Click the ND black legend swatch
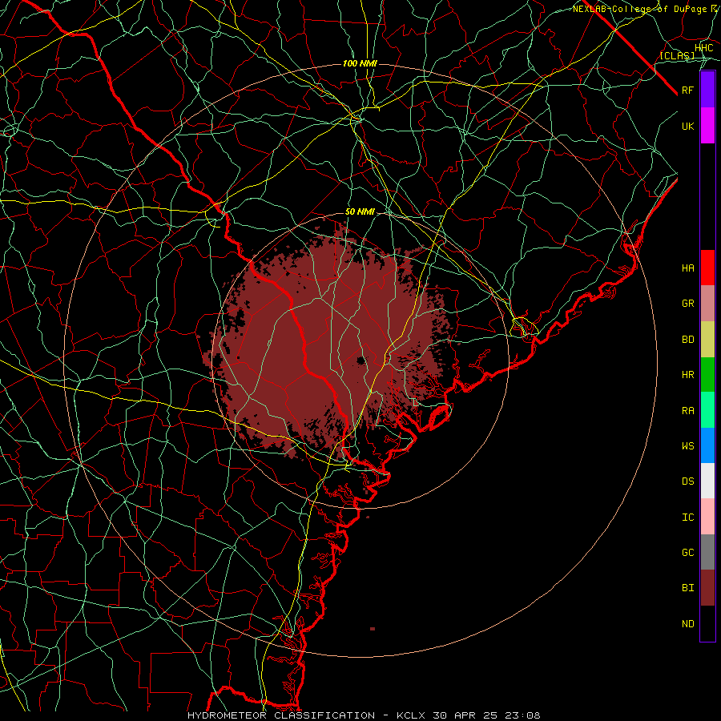The image size is (721, 721). 707,623
